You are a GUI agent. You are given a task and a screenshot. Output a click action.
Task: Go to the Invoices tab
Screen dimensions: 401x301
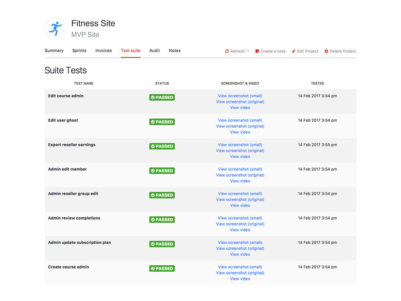pos(103,51)
